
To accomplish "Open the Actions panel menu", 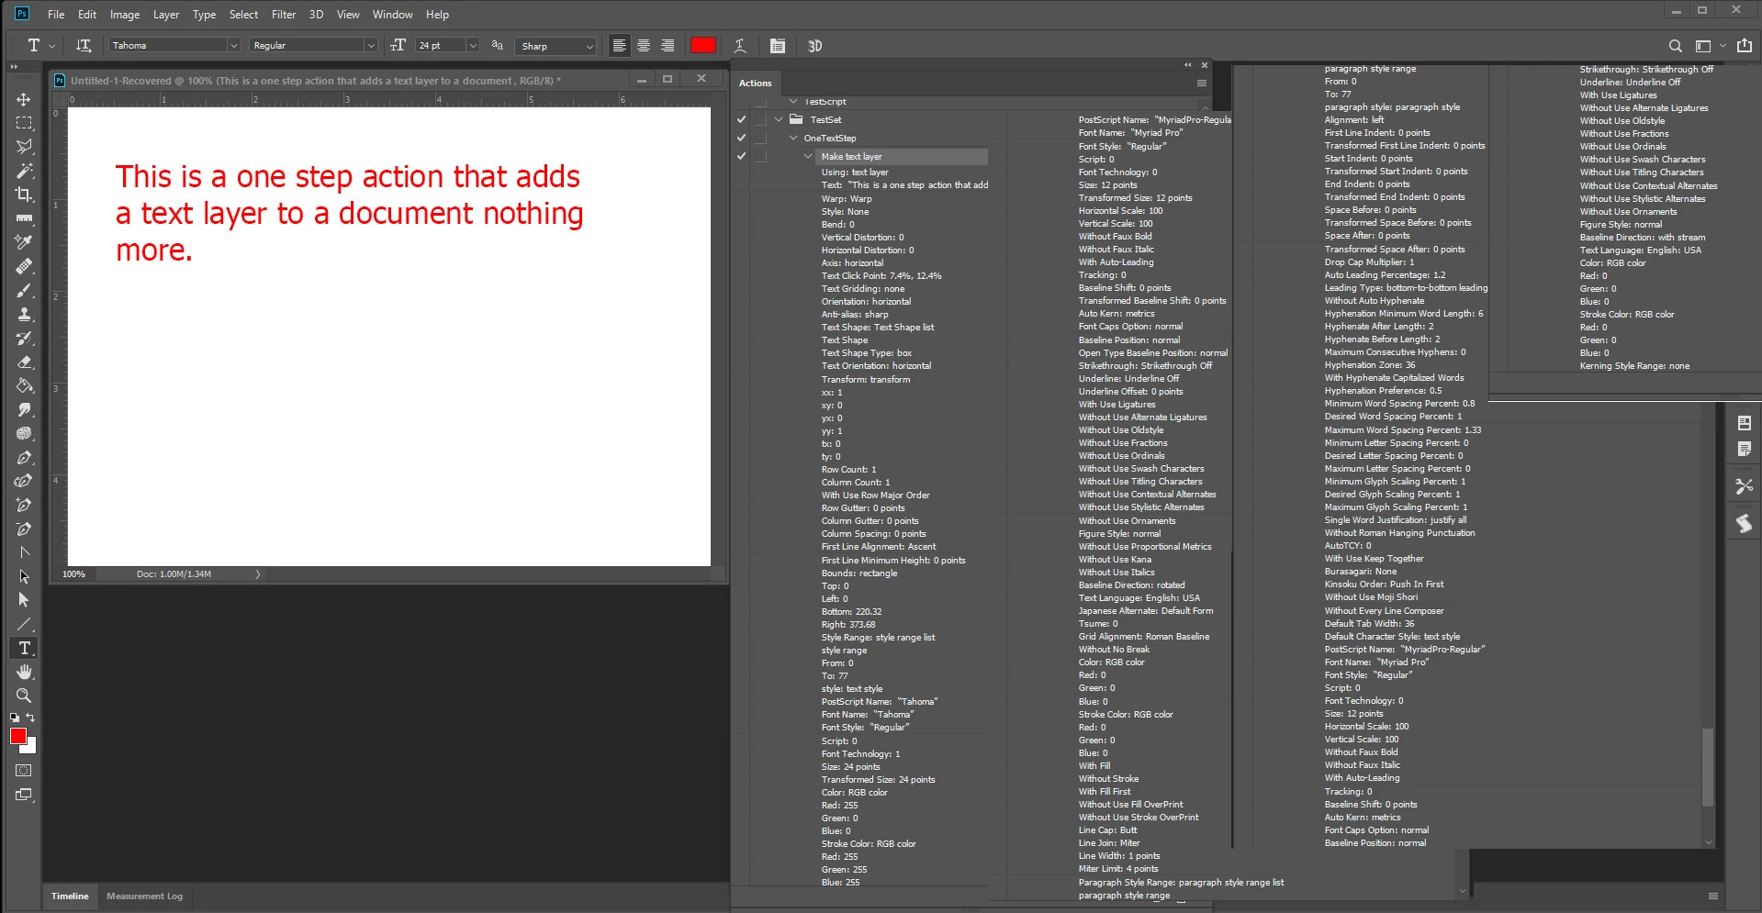I will point(1201,84).
